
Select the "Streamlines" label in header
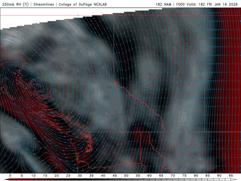coord(44,4)
